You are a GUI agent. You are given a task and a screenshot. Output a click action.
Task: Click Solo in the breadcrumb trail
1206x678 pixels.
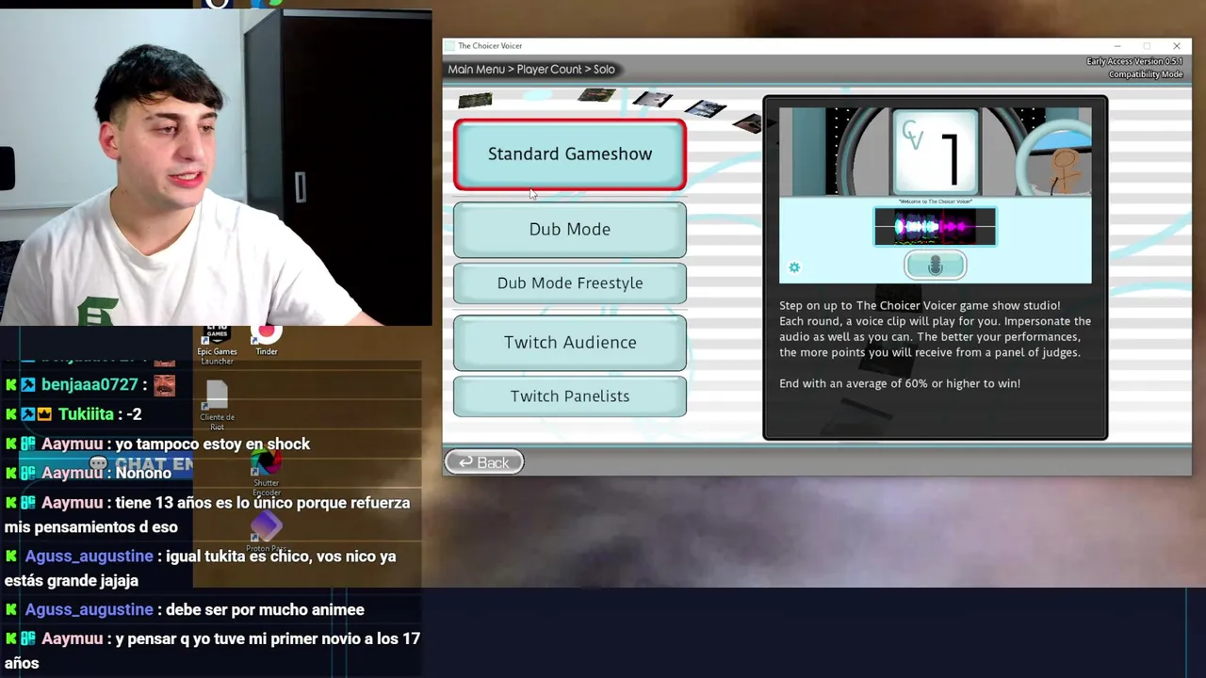point(605,69)
